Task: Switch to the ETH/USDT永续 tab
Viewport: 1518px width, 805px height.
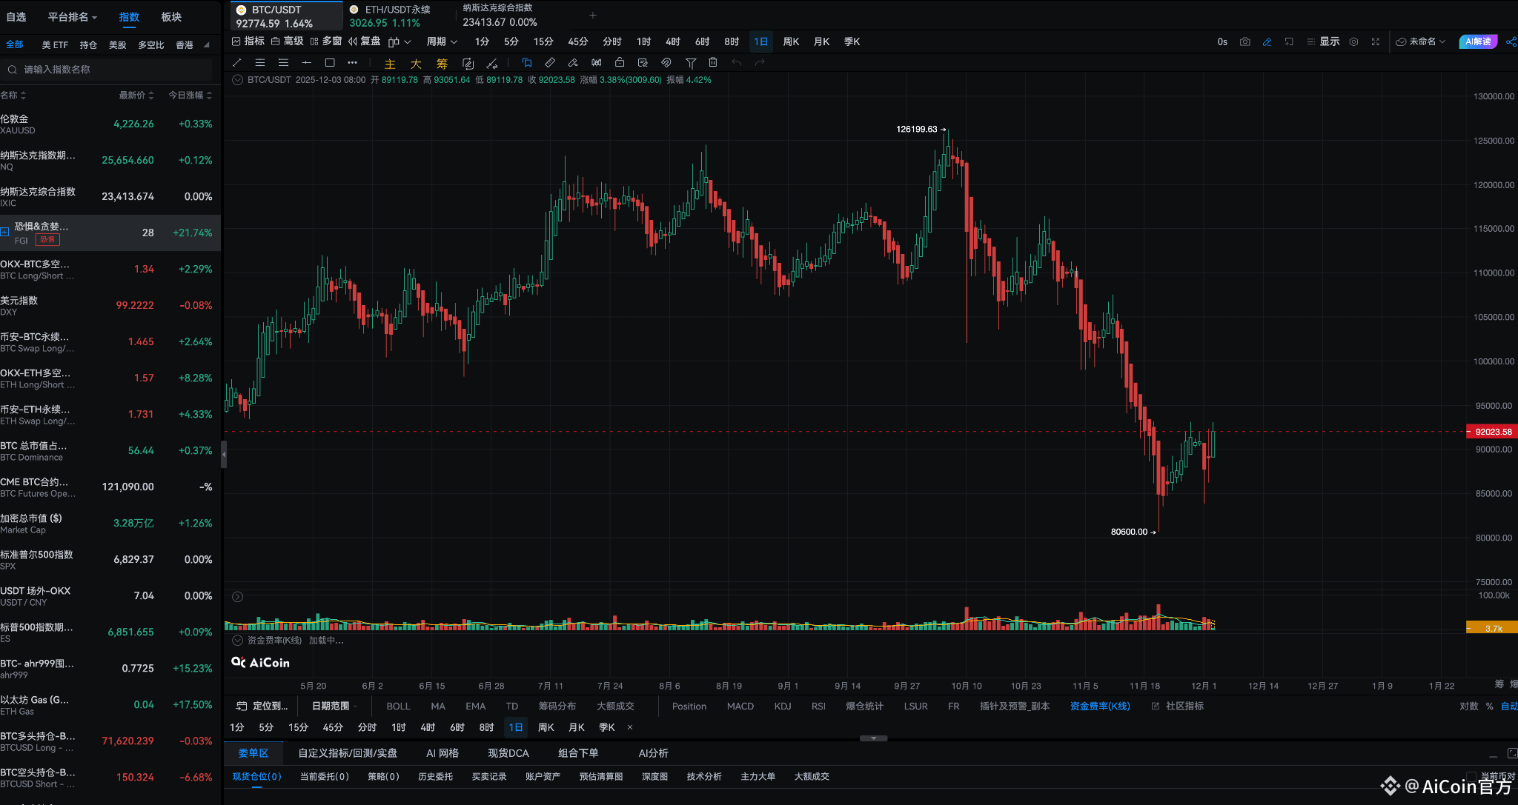Action: click(x=397, y=16)
